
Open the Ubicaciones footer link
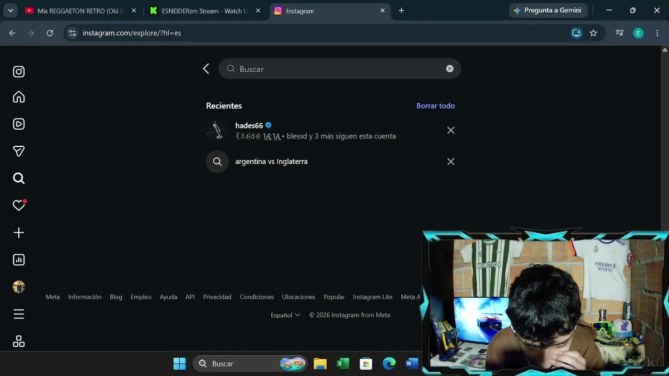pos(298,297)
